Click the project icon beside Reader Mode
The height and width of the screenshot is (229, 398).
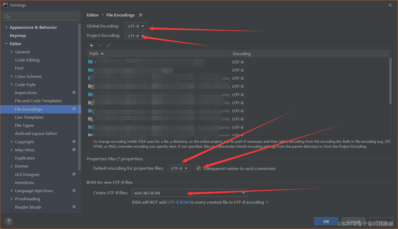(x=74, y=207)
